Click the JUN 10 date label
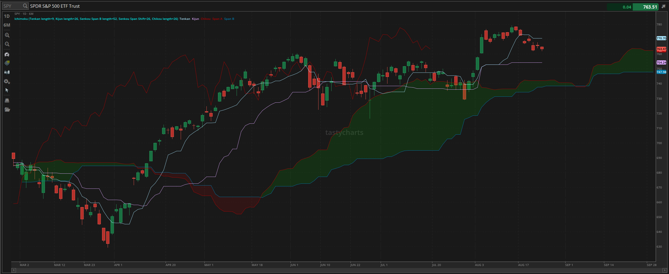Viewport: 669px width, 274px height. [x=325, y=265]
